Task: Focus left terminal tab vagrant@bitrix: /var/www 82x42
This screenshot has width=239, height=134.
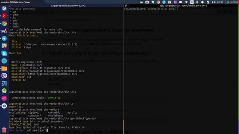Action: click(x=68, y=6)
